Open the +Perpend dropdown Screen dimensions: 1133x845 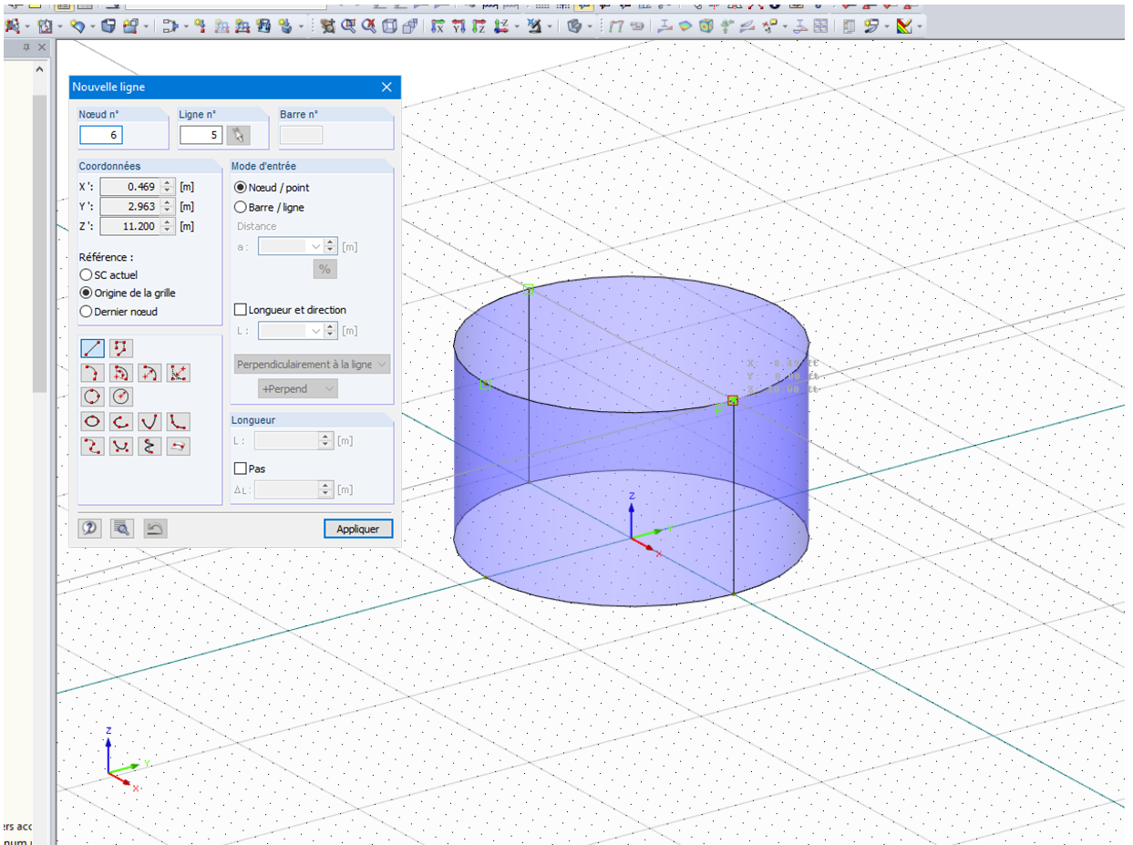point(297,388)
